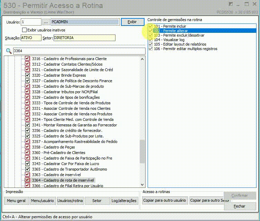Viewport: 260px width, 221px height.
Task: Select 3360 - Pré-Cadastro de Clientes row
Action: (58, 153)
